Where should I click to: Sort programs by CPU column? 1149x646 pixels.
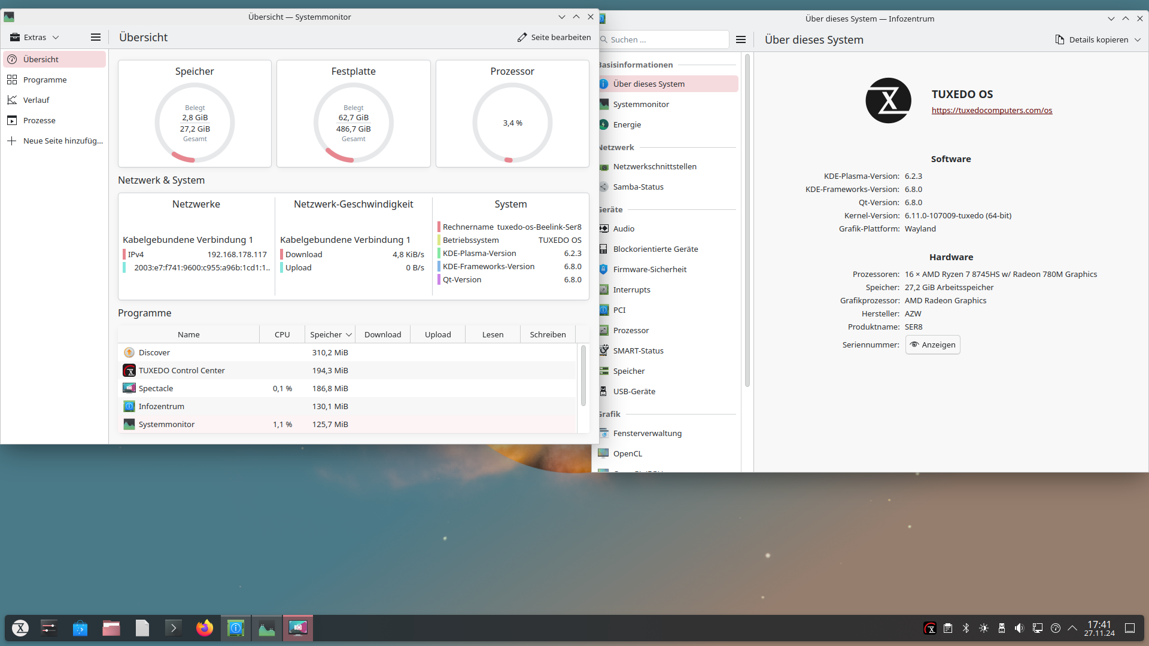[282, 334]
